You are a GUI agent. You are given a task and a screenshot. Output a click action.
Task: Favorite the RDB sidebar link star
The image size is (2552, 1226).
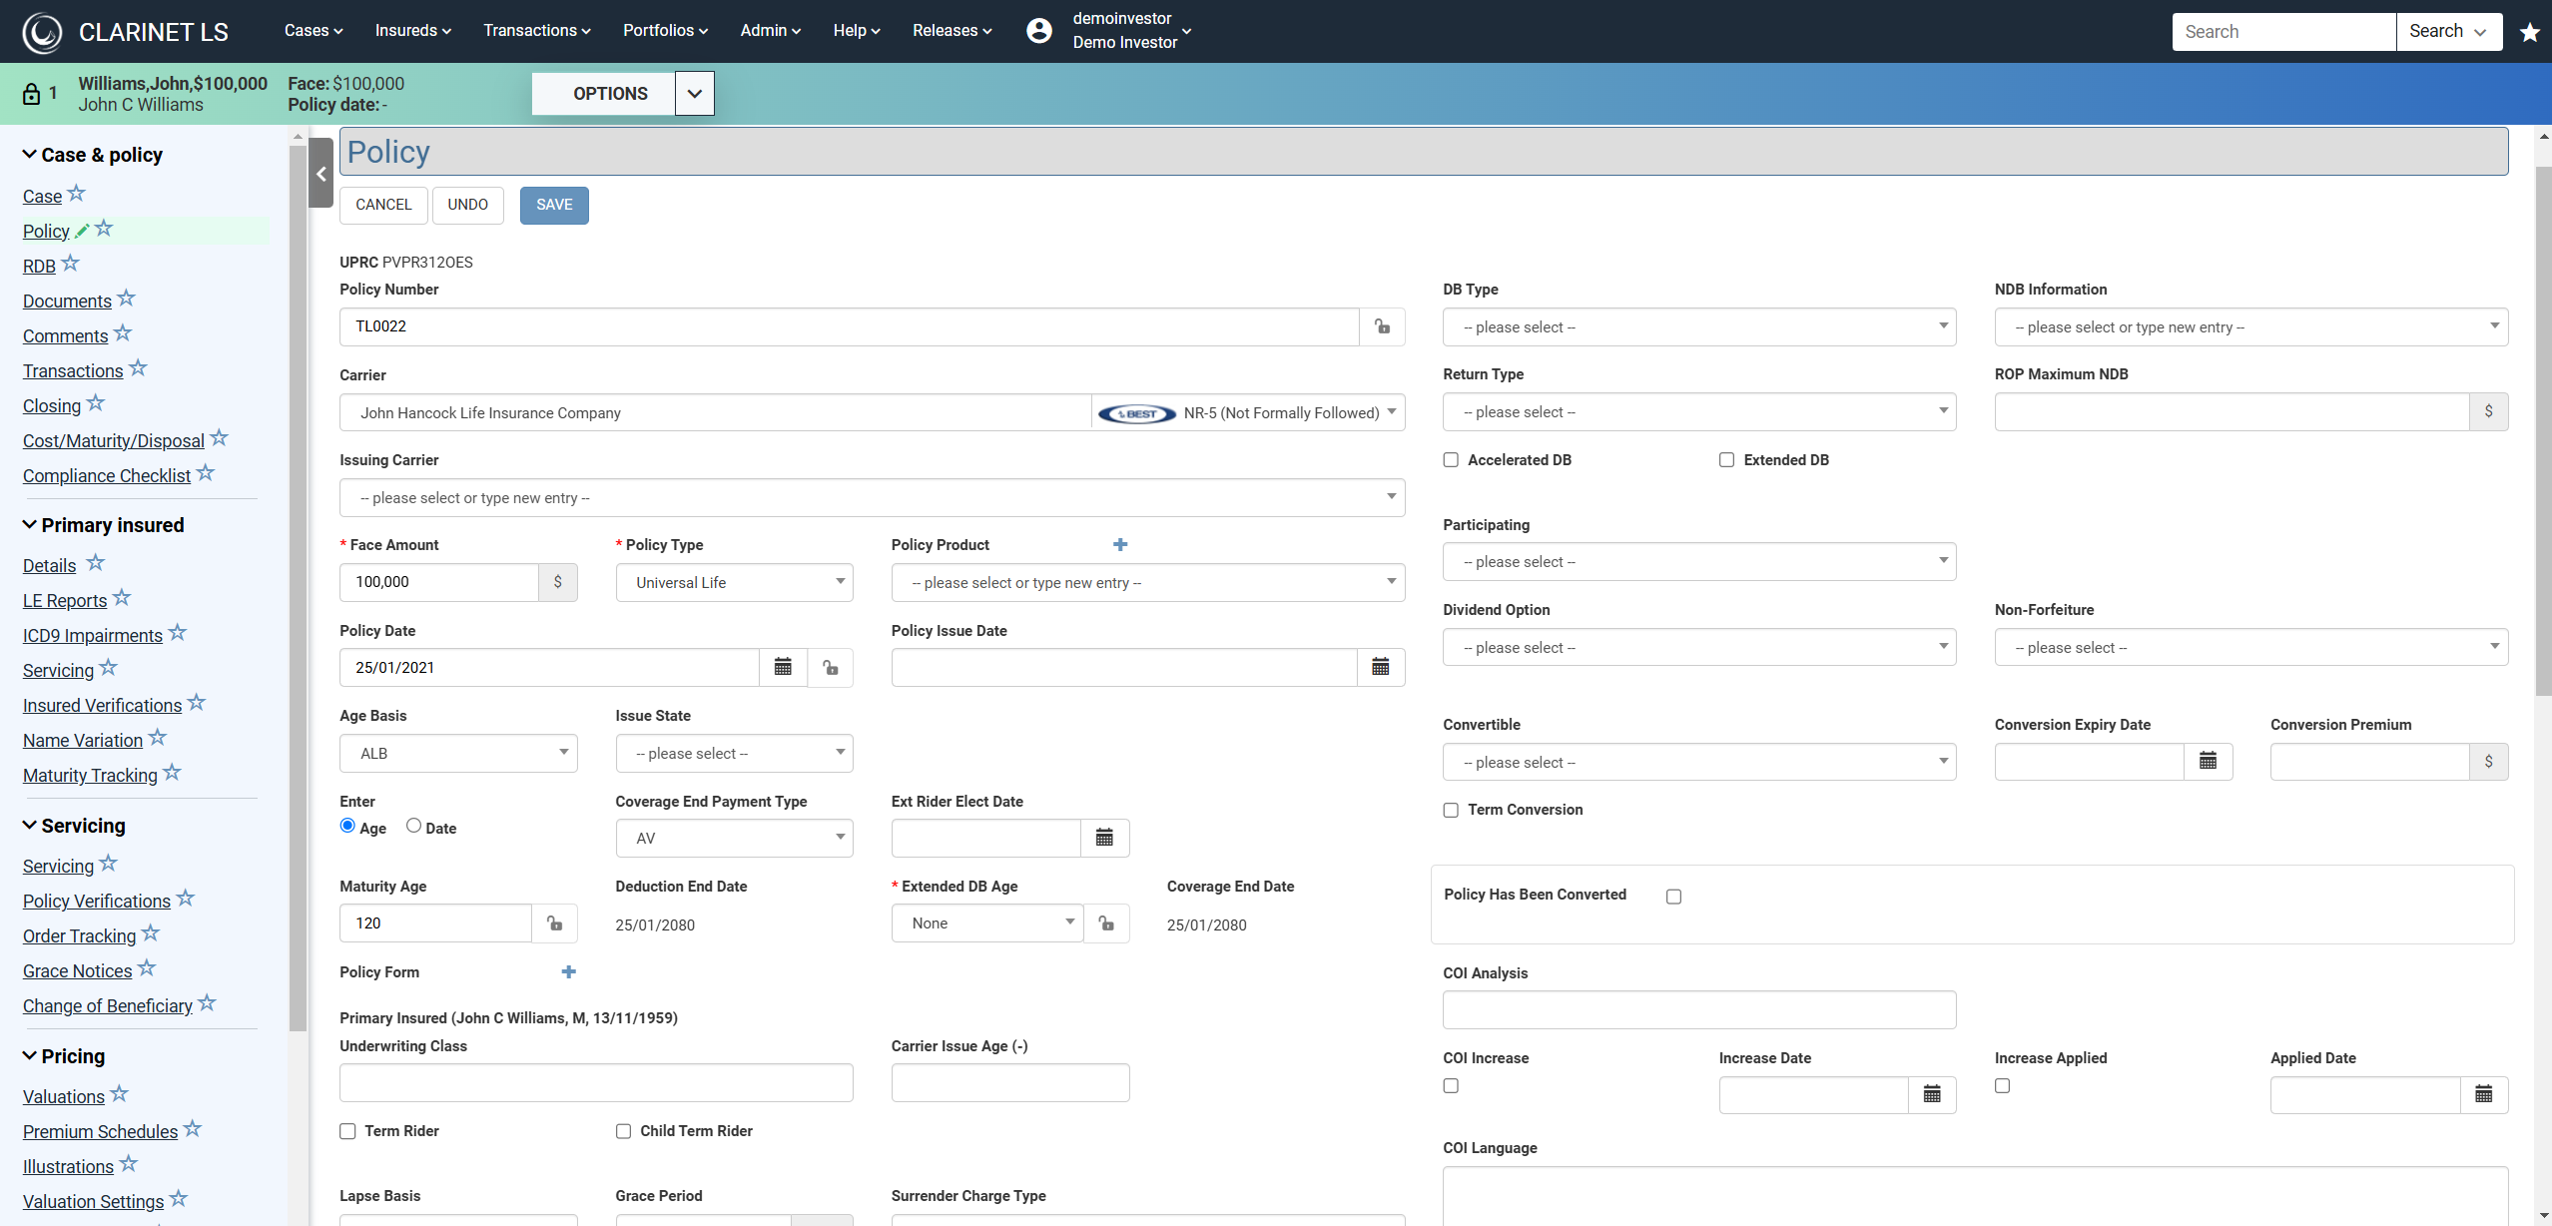tap(70, 264)
